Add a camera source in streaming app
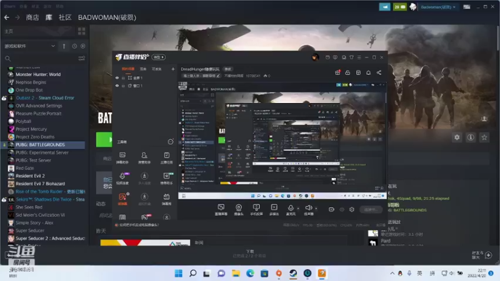Image resolution: width=500 pixels, height=281 pixels. pyautogui.click(x=239, y=210)
